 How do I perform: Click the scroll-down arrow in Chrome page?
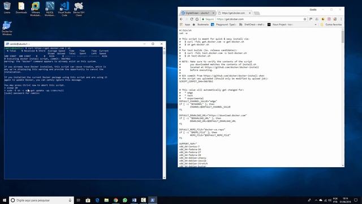[x=343, y=165]
